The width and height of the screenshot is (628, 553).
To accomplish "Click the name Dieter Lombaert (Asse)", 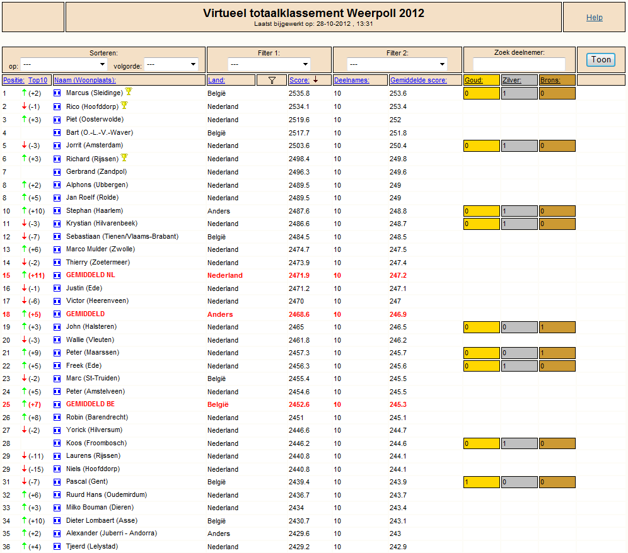I will tap(102, 520).
